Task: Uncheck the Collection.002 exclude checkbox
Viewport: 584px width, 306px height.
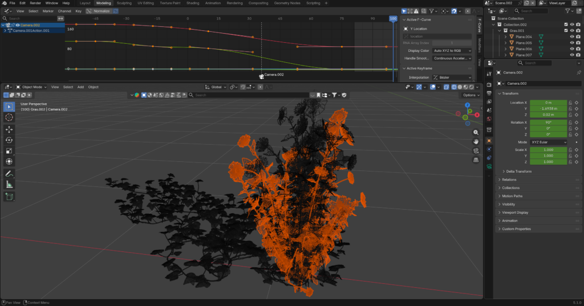Action: pos(566,25)
